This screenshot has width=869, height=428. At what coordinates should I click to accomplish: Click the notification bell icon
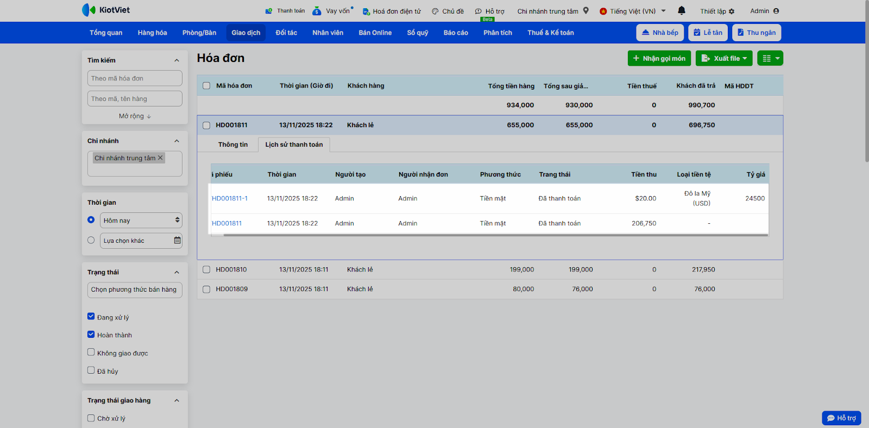tap(682, 10)
